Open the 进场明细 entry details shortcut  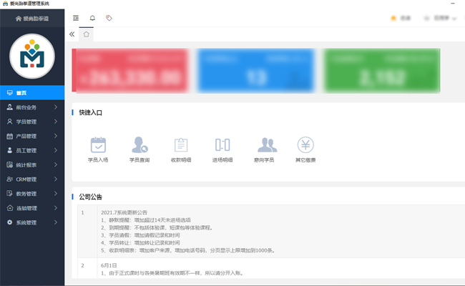[x=222, y=145]
